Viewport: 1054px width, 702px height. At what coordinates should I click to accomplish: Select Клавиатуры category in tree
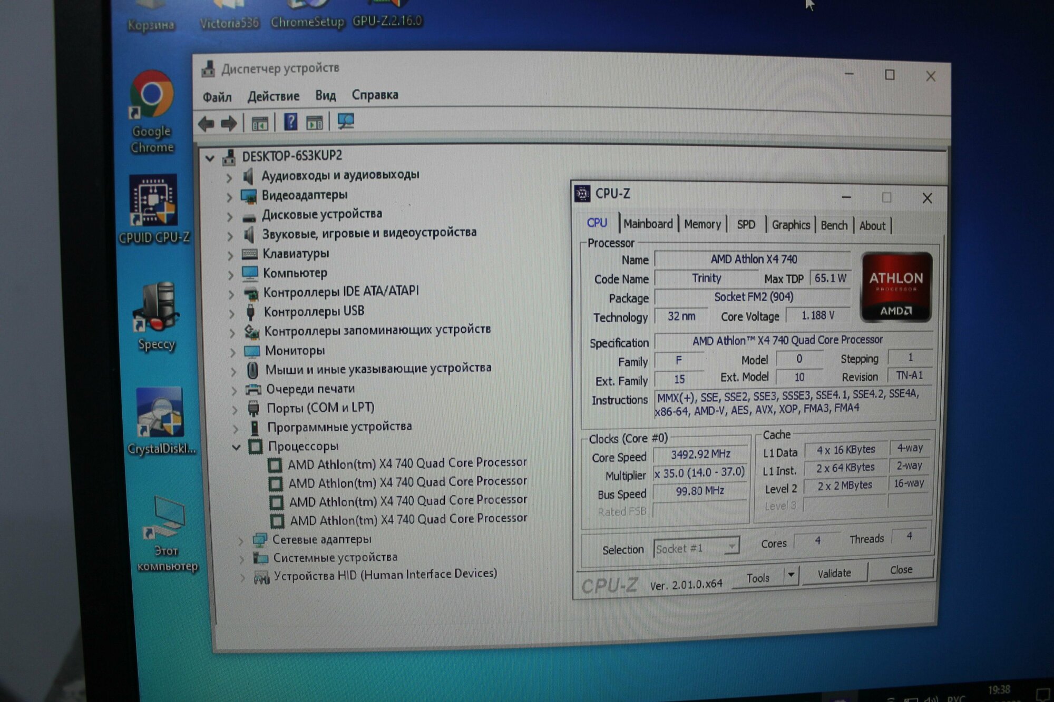tap(296, 254)
